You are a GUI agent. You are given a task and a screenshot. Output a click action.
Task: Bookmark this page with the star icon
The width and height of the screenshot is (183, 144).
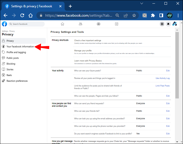(134, 15)
